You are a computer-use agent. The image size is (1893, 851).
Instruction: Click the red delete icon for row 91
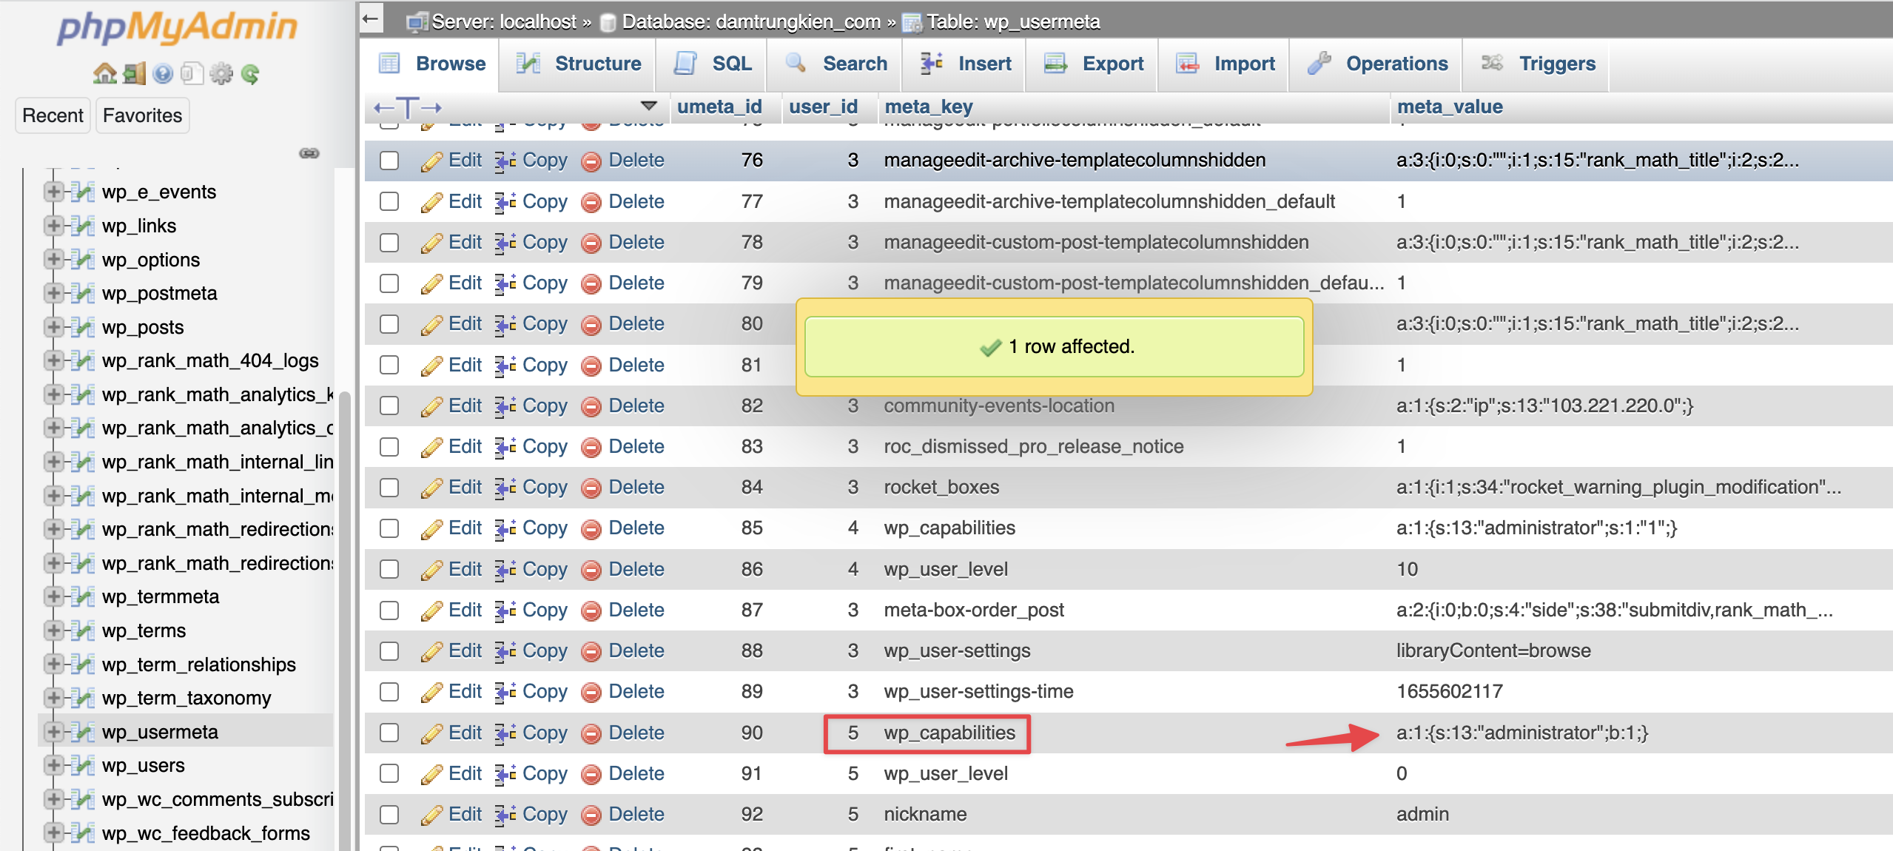click(591, 774)
